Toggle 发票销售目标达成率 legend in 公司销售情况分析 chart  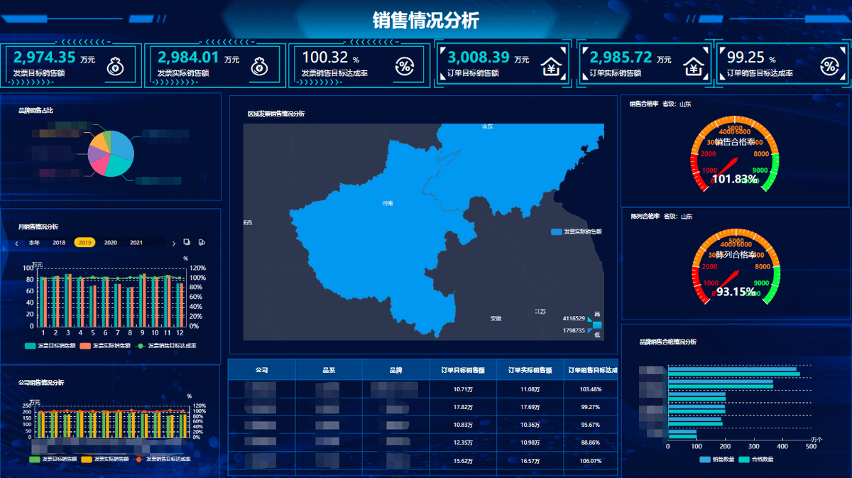coord(163,460)
